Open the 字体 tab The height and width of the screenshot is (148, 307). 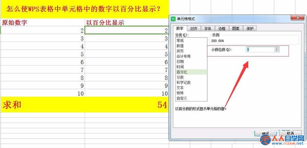coord(208,29)
